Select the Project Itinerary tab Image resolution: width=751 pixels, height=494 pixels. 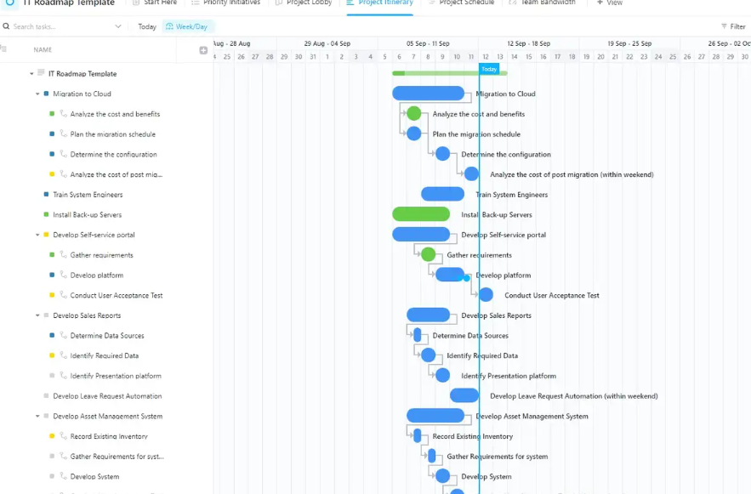(380, 3)
